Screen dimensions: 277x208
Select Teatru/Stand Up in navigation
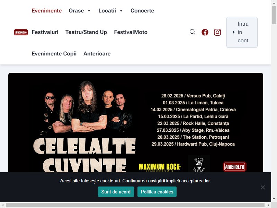pos(86,32)
